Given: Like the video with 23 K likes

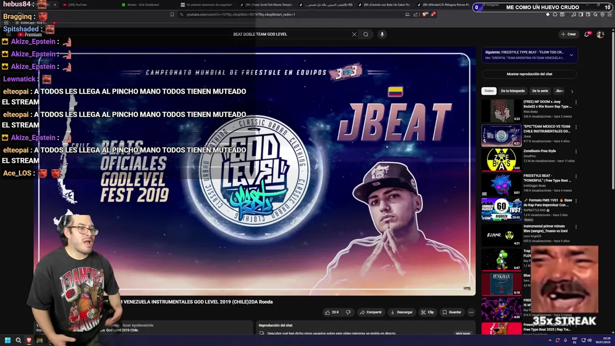Looking at the screenshot, I should [332, 312].
